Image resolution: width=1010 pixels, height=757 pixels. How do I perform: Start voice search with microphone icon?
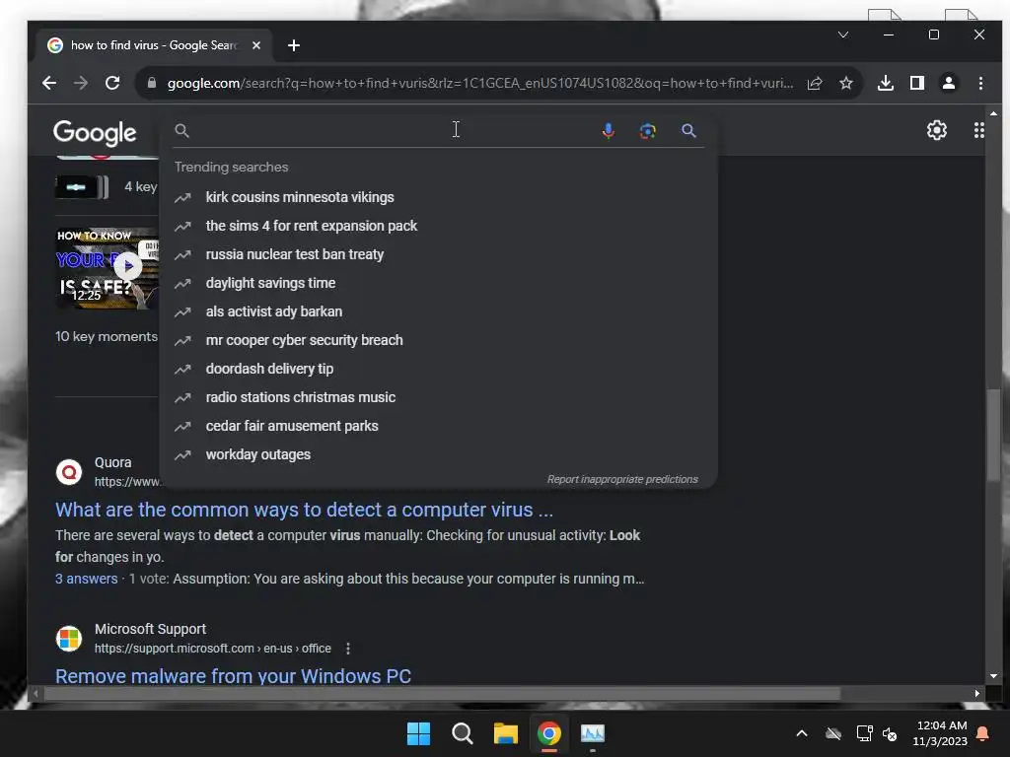(608, 131)
